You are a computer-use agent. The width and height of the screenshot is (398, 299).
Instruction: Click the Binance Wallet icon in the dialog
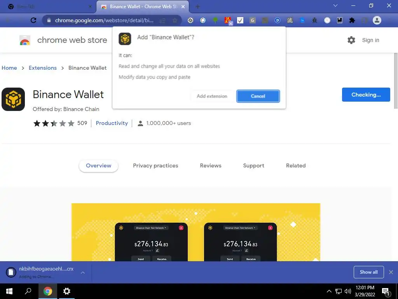pos(125,39)
